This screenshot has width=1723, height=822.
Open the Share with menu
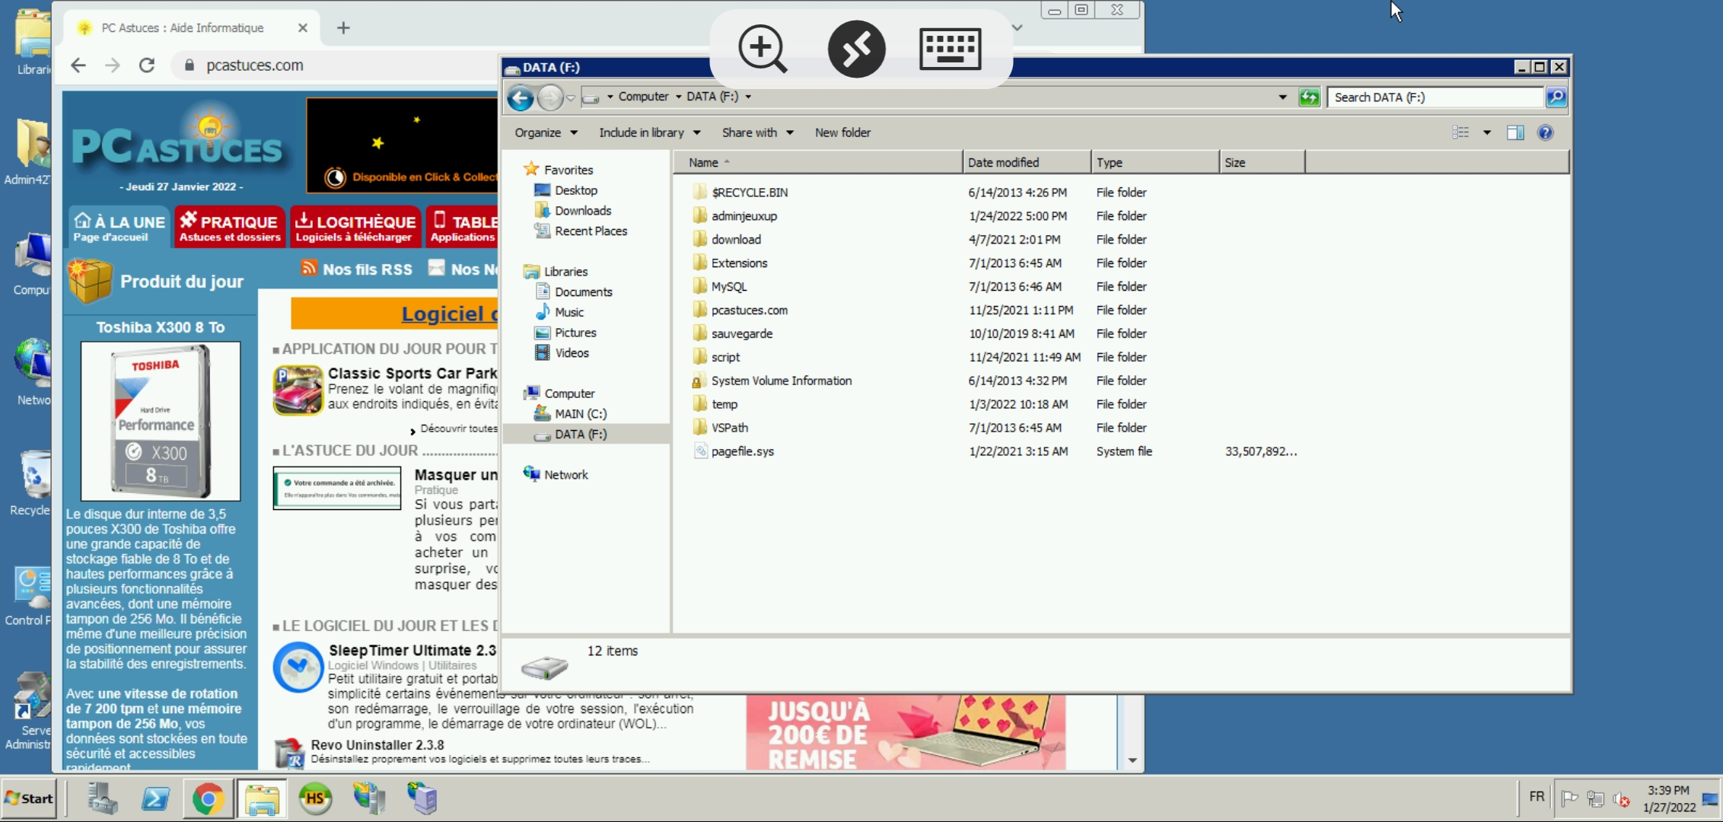click(x=757, y=132)
